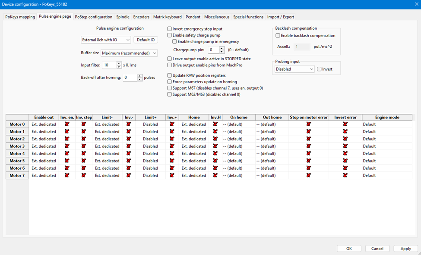Increase the Input filter stepper value
The height and width of the screenshot is (255, 421).
point(119,63)
